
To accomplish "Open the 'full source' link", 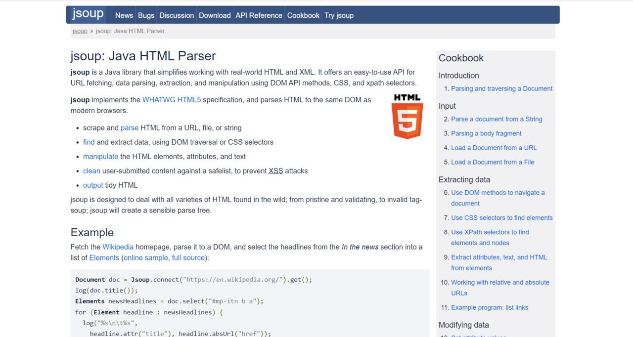I will click(x=188, y=257).
